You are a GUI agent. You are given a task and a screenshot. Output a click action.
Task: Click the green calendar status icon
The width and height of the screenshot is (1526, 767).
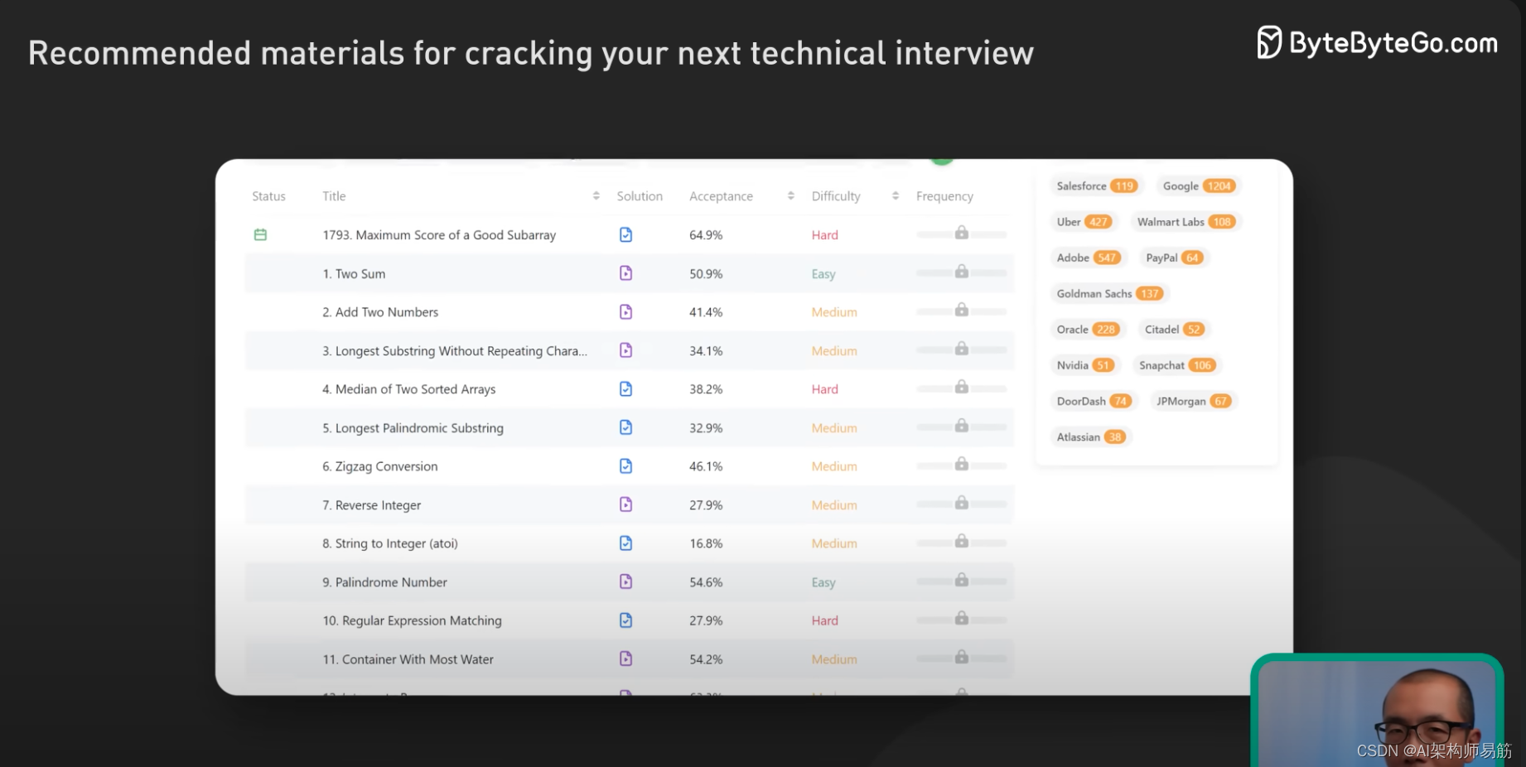(260, 235)
